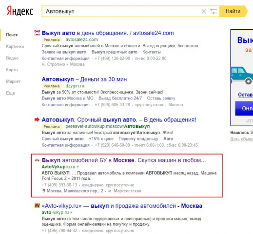Open 'Выкуп авто в день обращения' ad title

(x=108, y=33)
